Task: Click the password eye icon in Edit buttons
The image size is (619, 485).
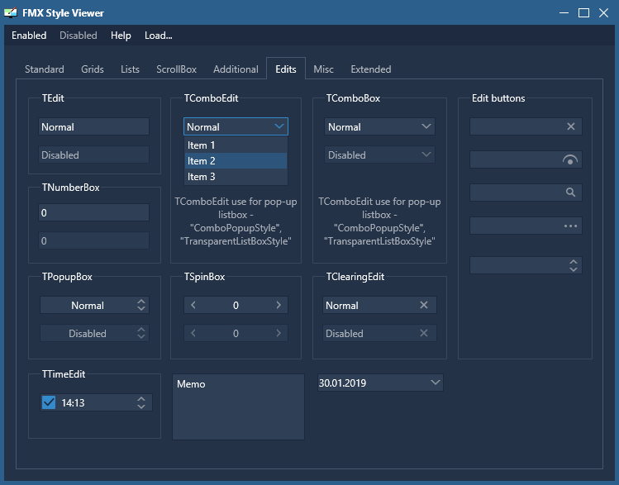Action: click(570, 159)
